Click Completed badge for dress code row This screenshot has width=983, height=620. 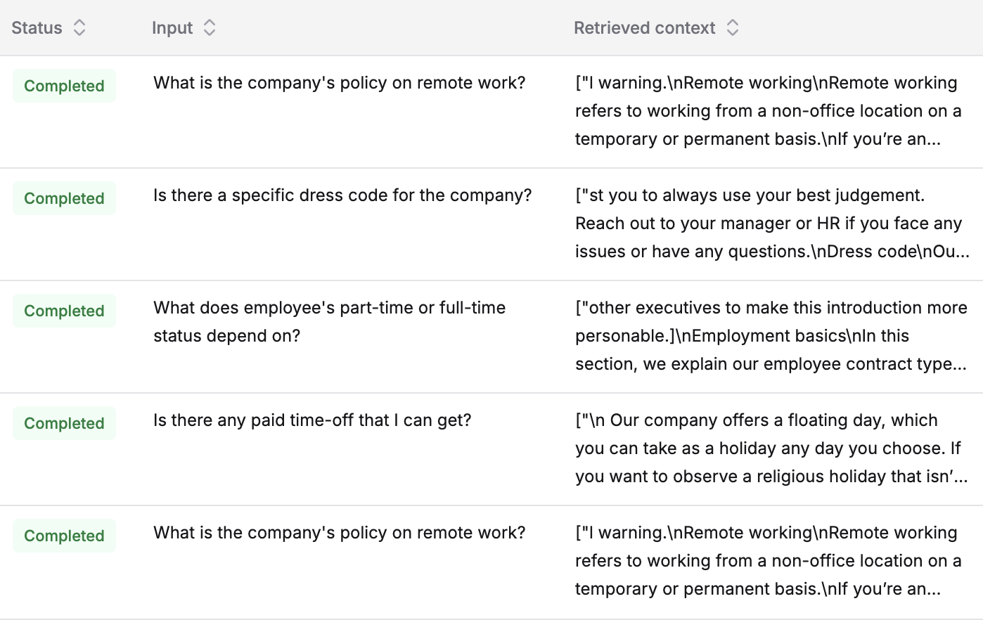pyautogui.click(x=64, y=198)
